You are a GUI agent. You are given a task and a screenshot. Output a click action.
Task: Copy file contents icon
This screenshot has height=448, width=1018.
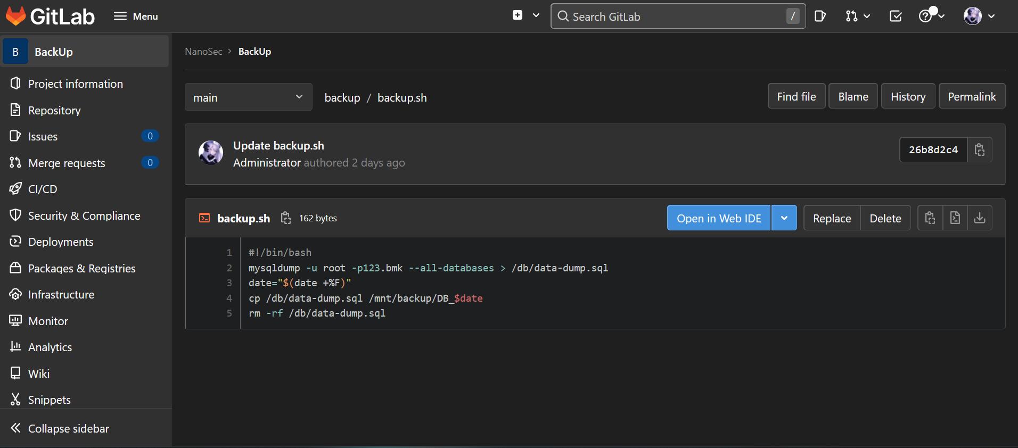930,218
